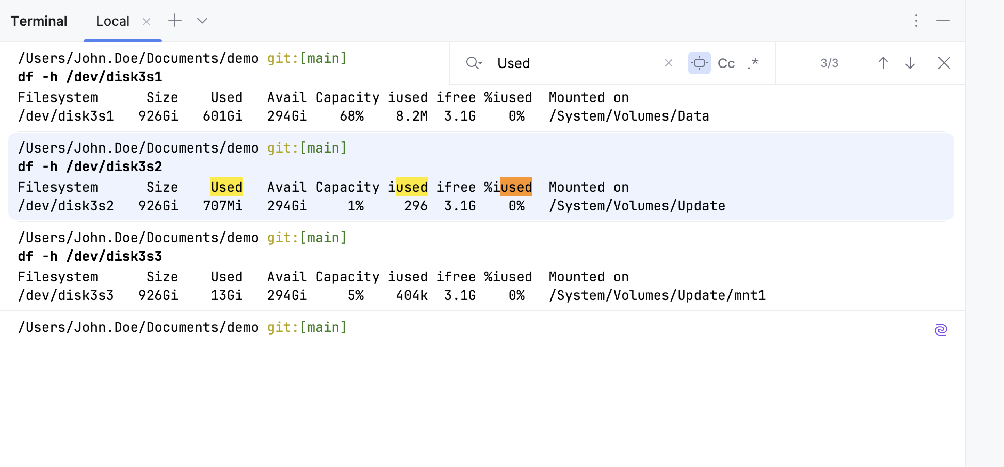1004x467 pixels.
Task: Open the Terminal kebab options menu
Action: point(916,21)
